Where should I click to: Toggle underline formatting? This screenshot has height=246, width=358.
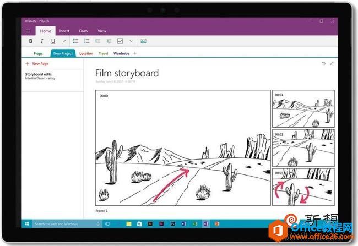53,41
